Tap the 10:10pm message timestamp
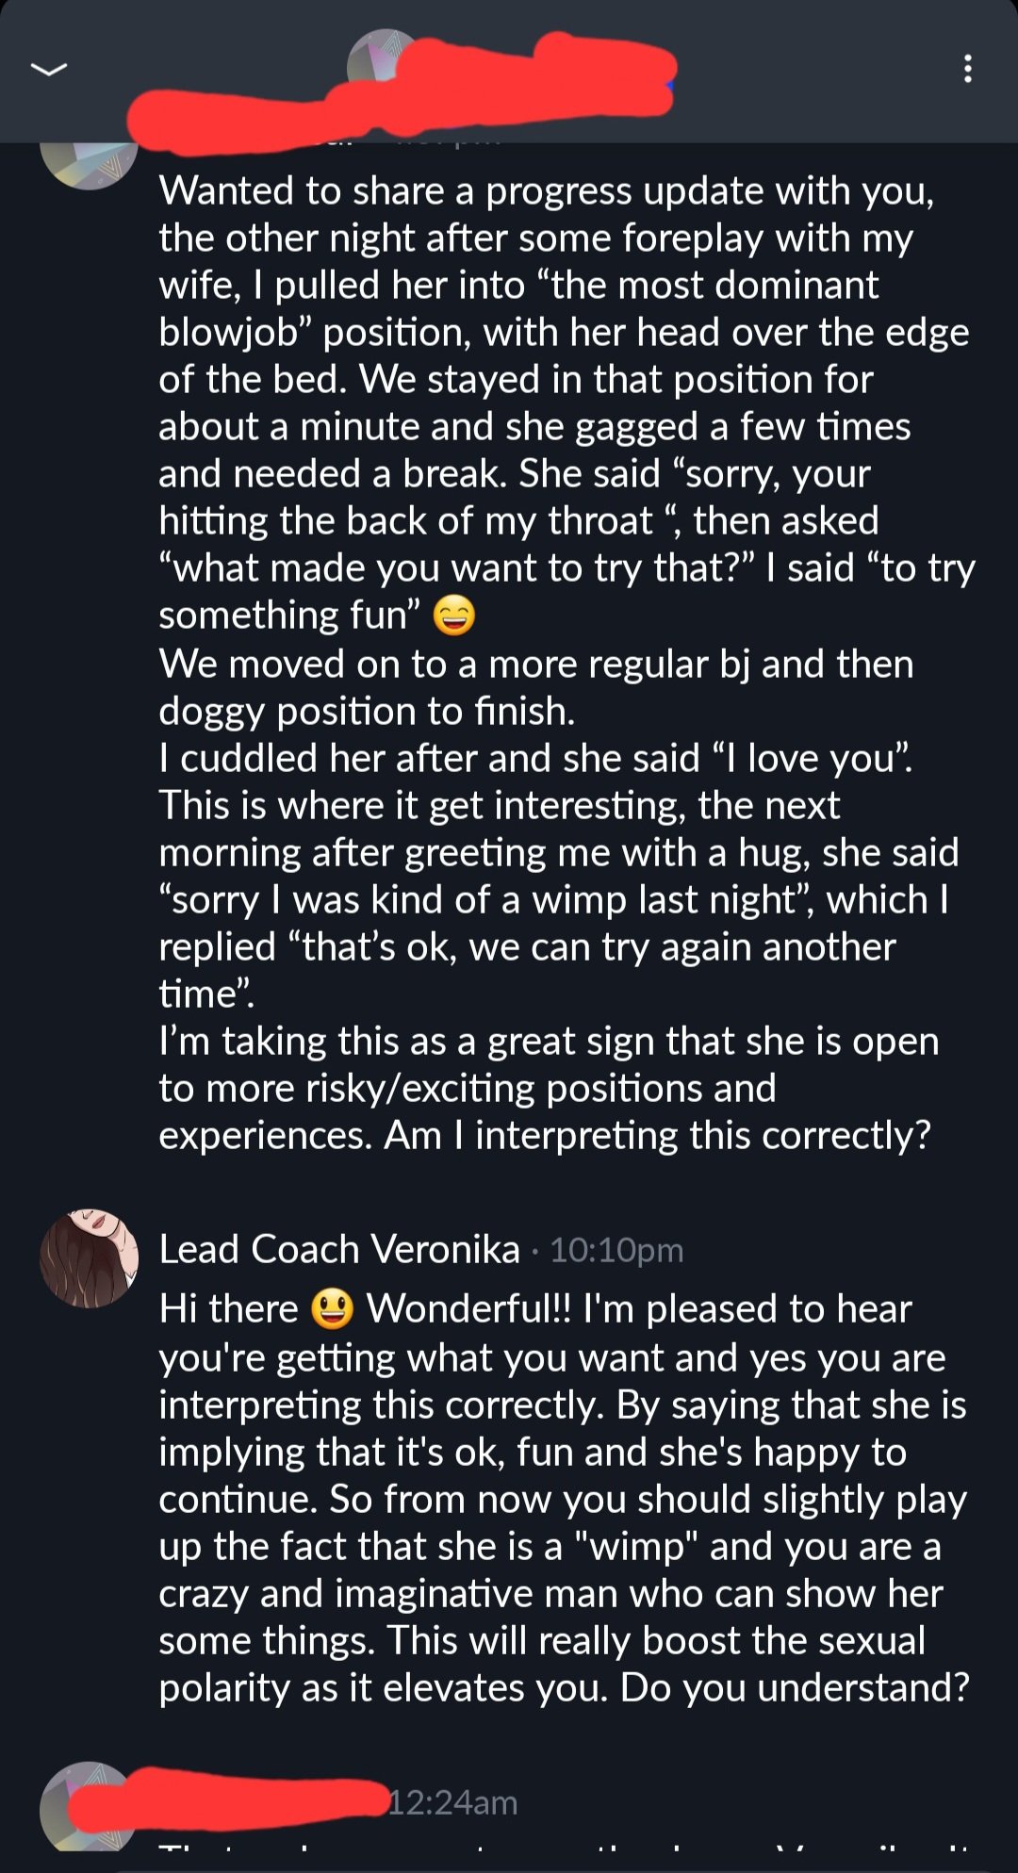The image size is (1018, 1873). [x=616, y=1250]
